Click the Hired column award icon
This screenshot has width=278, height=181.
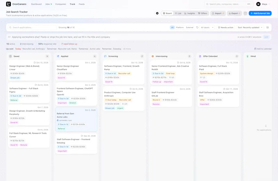pyautogui.click(x=247, y=56)
